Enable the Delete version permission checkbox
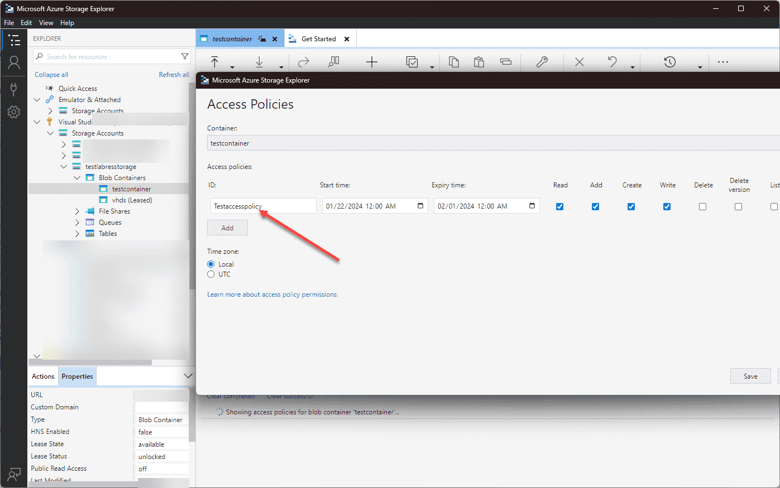Viewport: 780px width, 488px height. coord(738,206)
